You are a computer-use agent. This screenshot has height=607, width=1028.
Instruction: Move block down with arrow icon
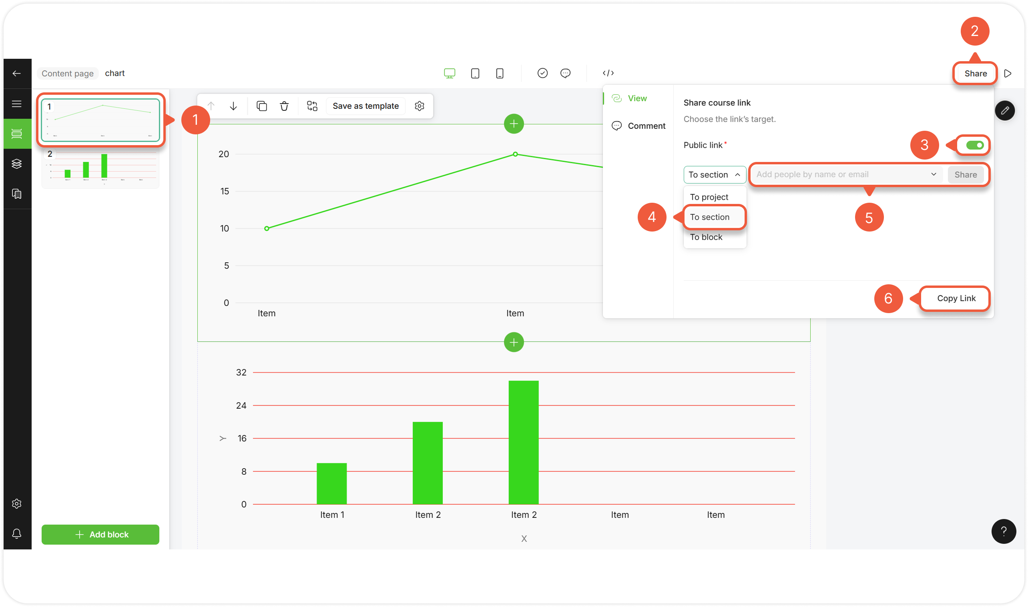233,106
